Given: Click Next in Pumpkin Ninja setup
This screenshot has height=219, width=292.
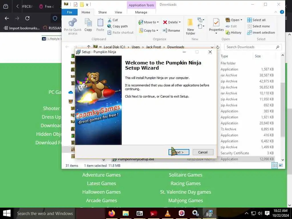Looking at the screenshot, I should pos(179,152).
